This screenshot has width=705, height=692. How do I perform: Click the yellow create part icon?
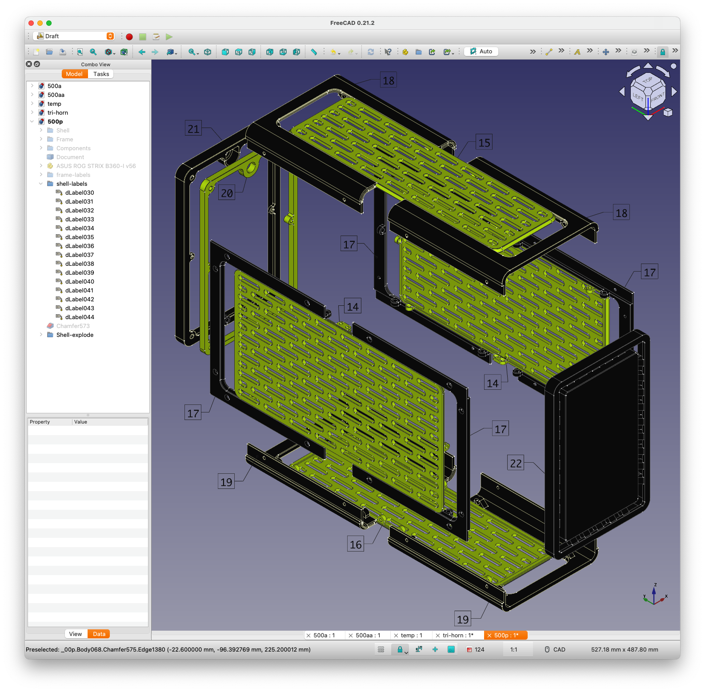tap(405, 52)
